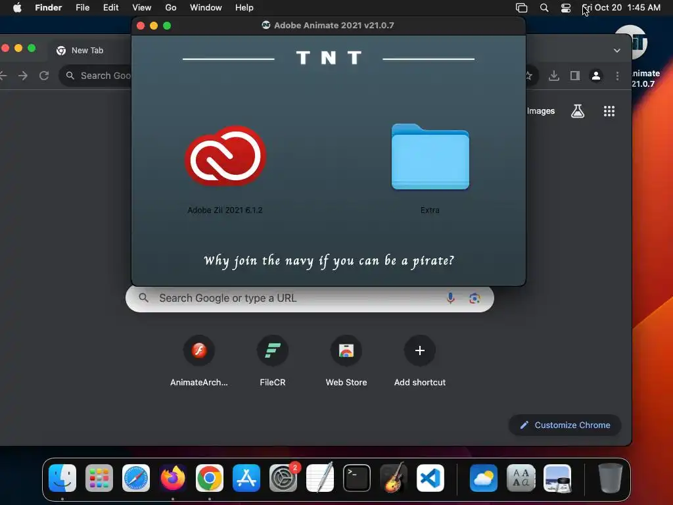Open the AnimateArch shortcut
673x505 pixels.
[x=199, y=351]
